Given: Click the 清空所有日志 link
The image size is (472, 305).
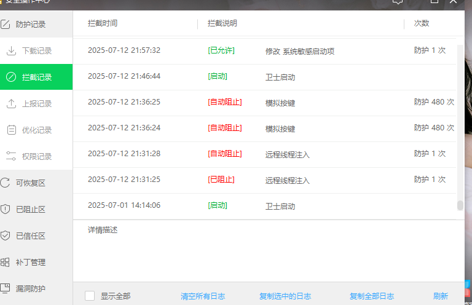Looking at the screenshot, I should (203, 296).
